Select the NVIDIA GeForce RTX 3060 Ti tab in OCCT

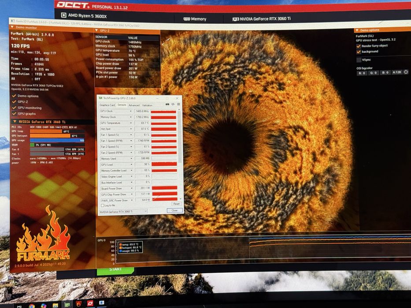point(262,19)
